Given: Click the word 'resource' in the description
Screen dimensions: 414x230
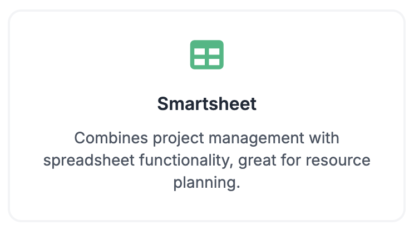Looking at the screenshot, I should pos(338,160).
